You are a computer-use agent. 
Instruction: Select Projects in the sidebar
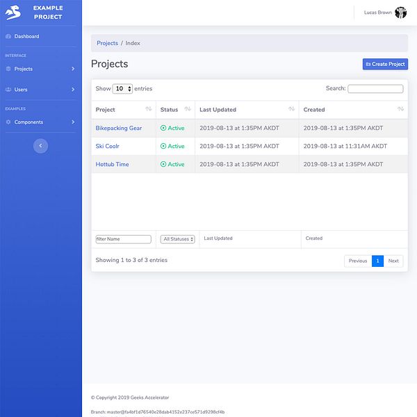[x=41, y=69]
